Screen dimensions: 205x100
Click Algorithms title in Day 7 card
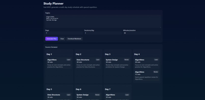(110, 95)
